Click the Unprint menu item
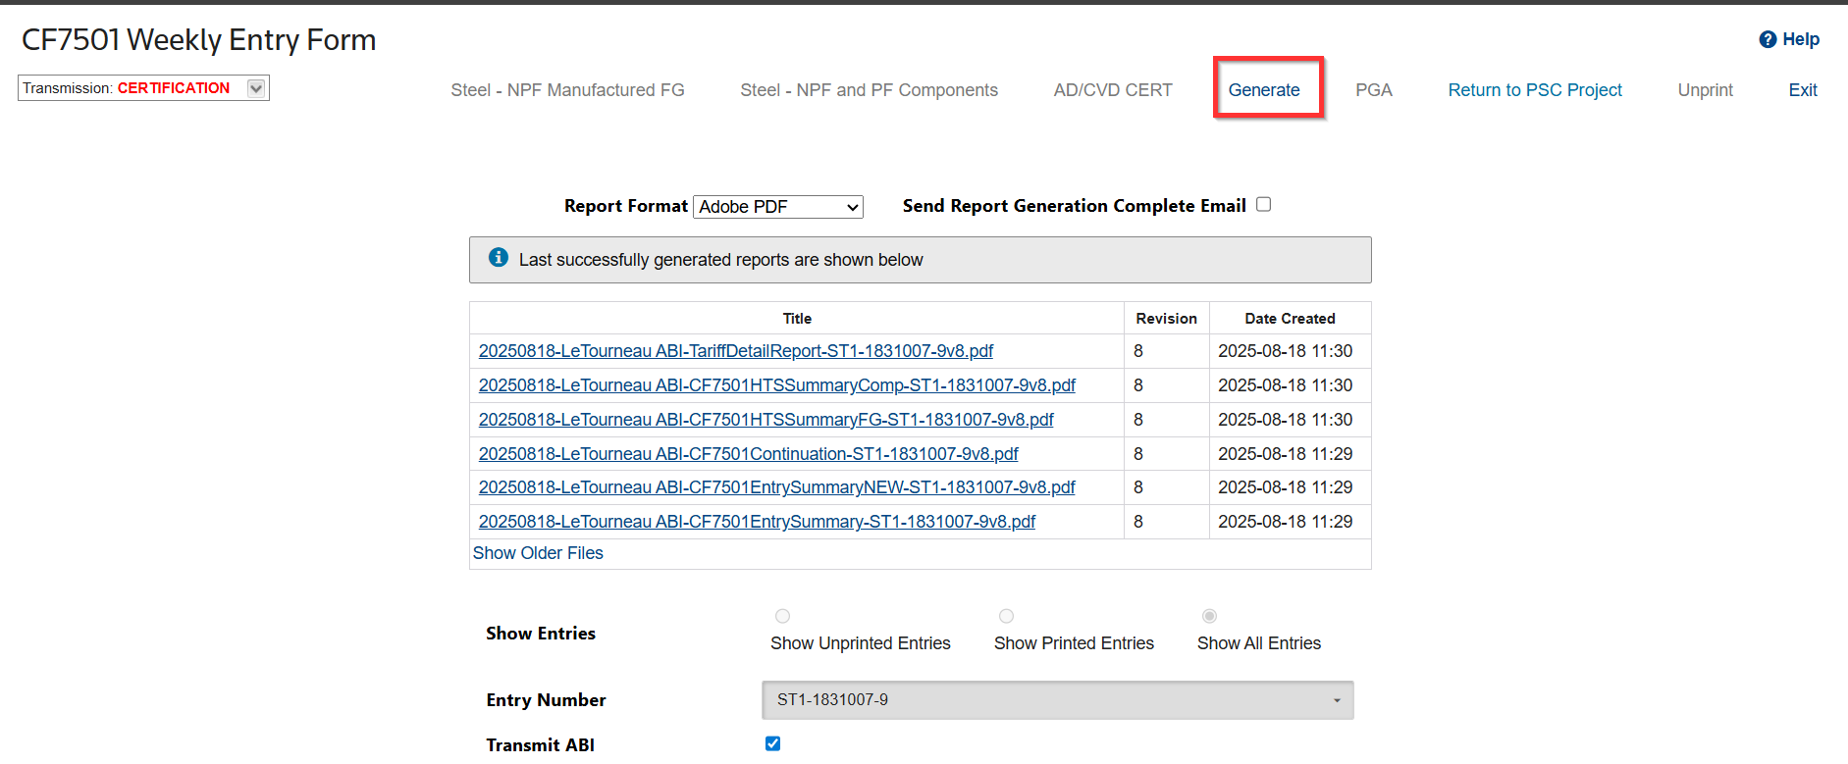The image size is (1848, 764). coord(1705,90)
